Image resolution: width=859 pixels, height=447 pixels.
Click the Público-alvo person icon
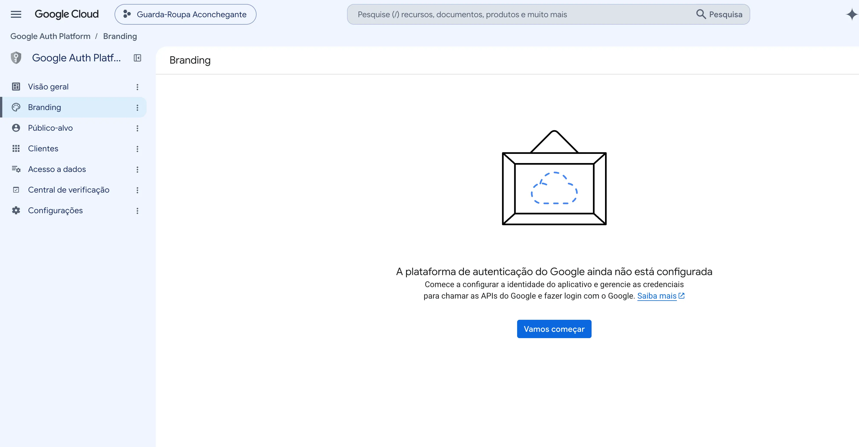pos(16,128)
